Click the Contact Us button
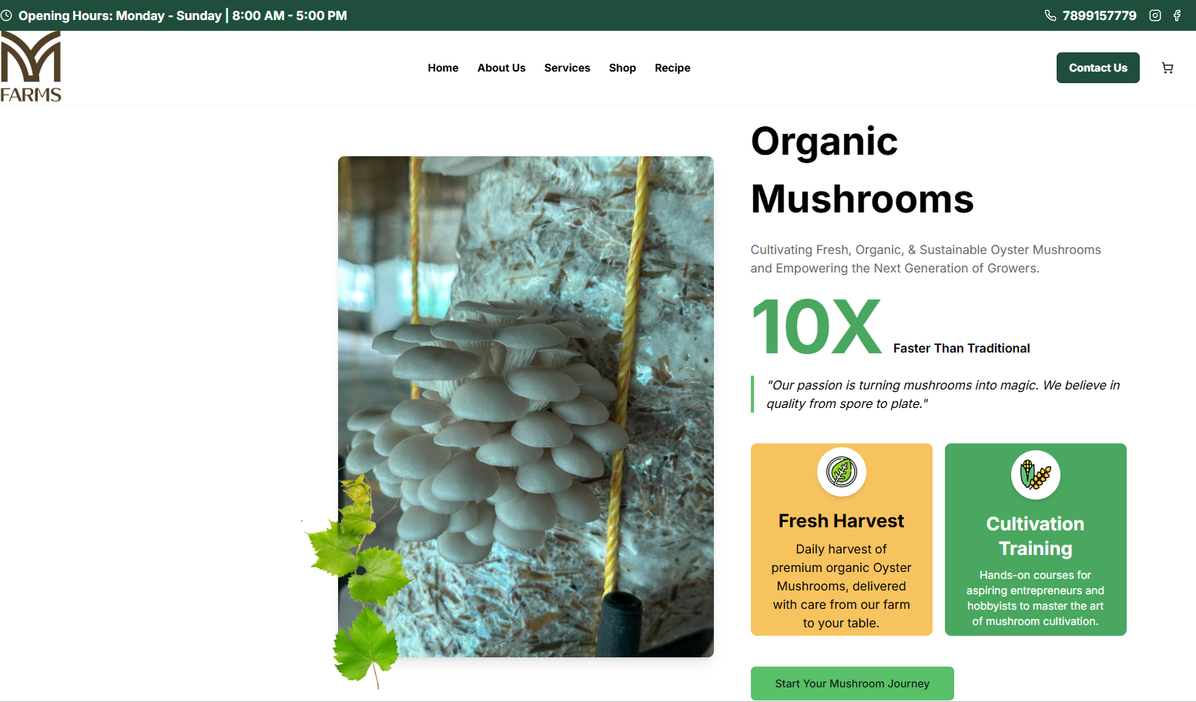 click(x=1097, y=68)
